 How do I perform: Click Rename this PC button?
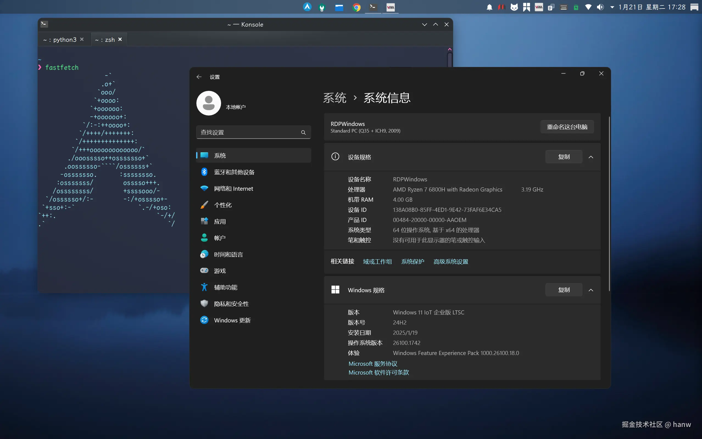pyautogui.click(x=567, y=127)
